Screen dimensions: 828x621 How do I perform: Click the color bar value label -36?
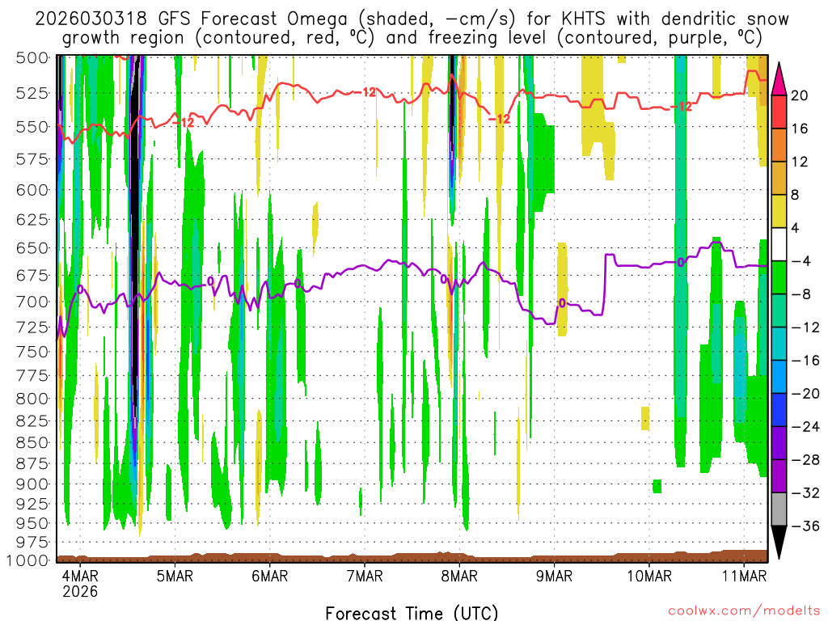click(805, 526)
